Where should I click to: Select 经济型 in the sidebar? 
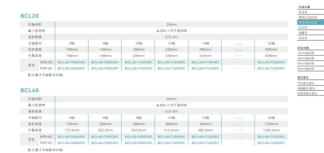click(x=303, y=38)
